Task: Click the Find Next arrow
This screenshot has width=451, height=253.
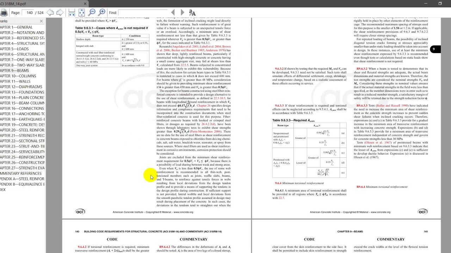Action: (182, 13)
